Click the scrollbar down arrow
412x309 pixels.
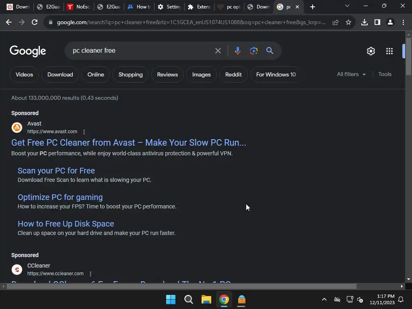[408, 279]
